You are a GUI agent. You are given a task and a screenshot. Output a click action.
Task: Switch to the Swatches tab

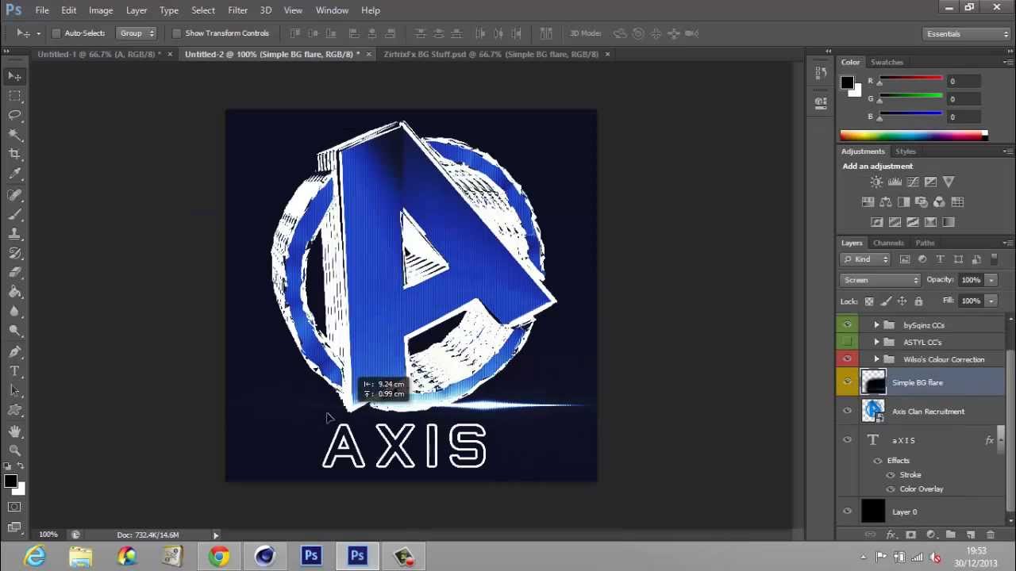(887, 62)
